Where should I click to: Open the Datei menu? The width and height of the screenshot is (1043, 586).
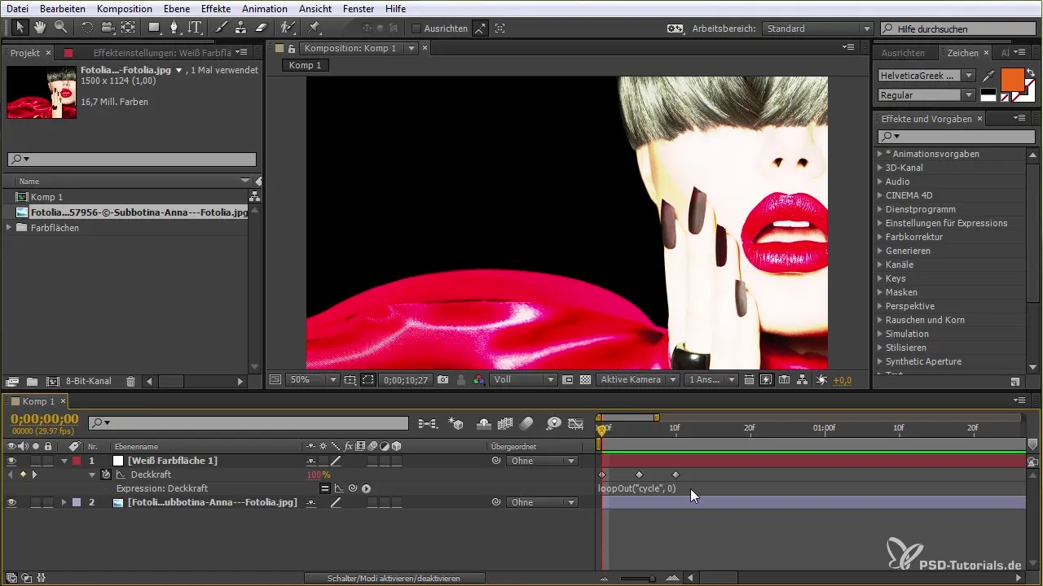point(17,8)
